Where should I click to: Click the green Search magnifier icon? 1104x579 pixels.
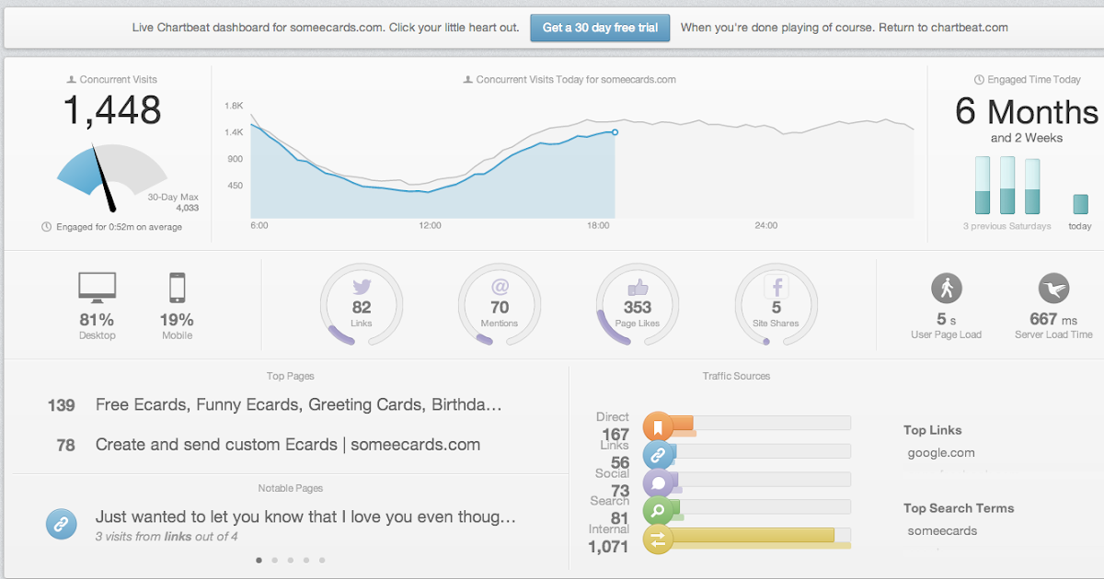coord(659,511)
